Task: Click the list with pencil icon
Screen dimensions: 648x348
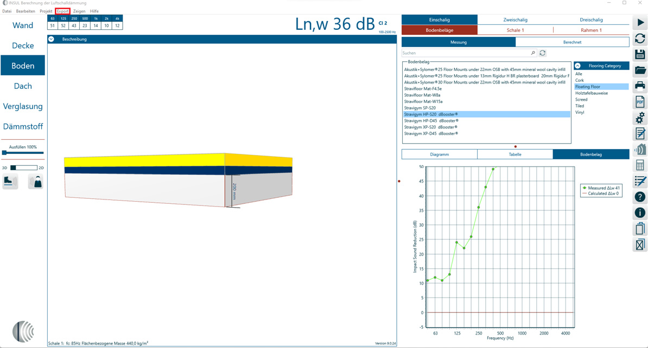Action: 640,181
